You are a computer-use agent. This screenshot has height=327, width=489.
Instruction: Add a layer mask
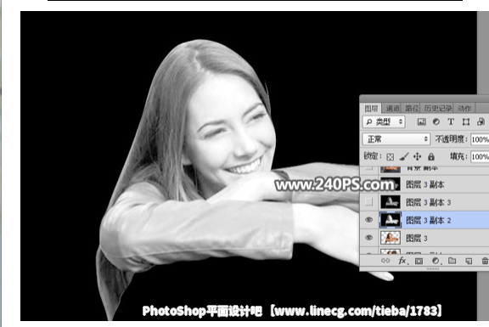[x=419, y=261]
